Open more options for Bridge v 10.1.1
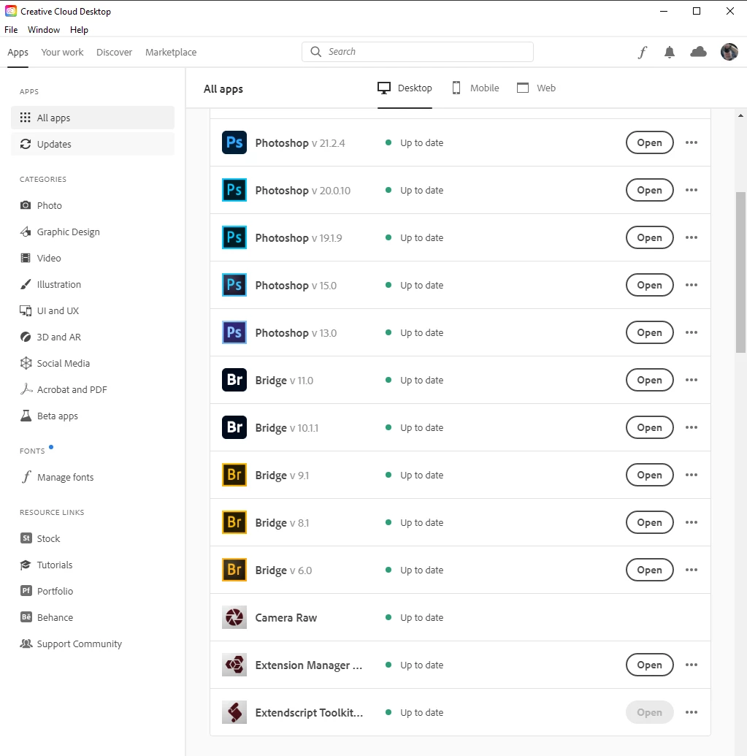Image resolution: width=747 pixels, height=756 pixels. tap(692, 427)
